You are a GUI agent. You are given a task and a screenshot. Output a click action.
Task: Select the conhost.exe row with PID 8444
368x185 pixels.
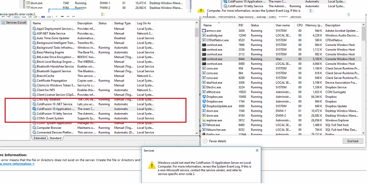pos(281,59)
